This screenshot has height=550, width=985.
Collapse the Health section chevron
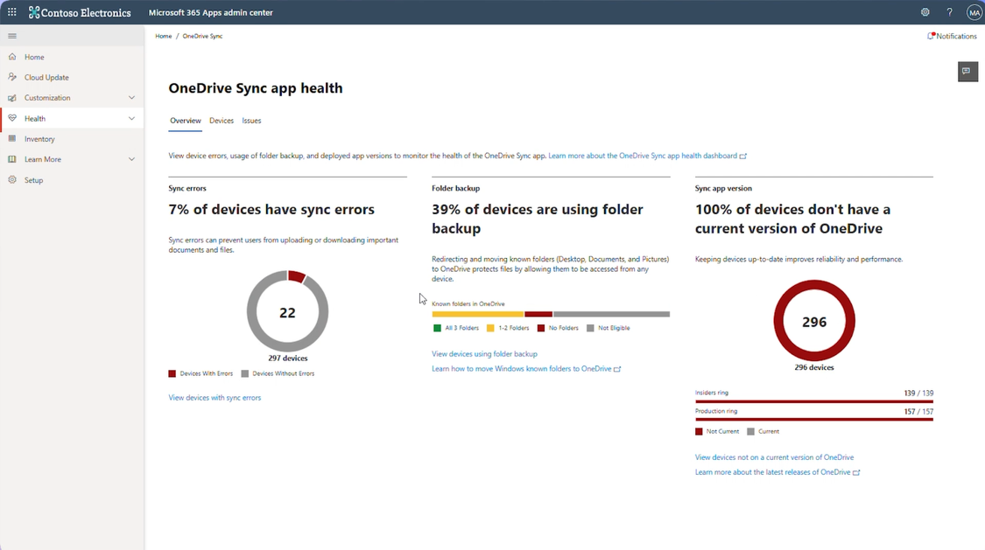pyautogui.click(x=131, y=118)
